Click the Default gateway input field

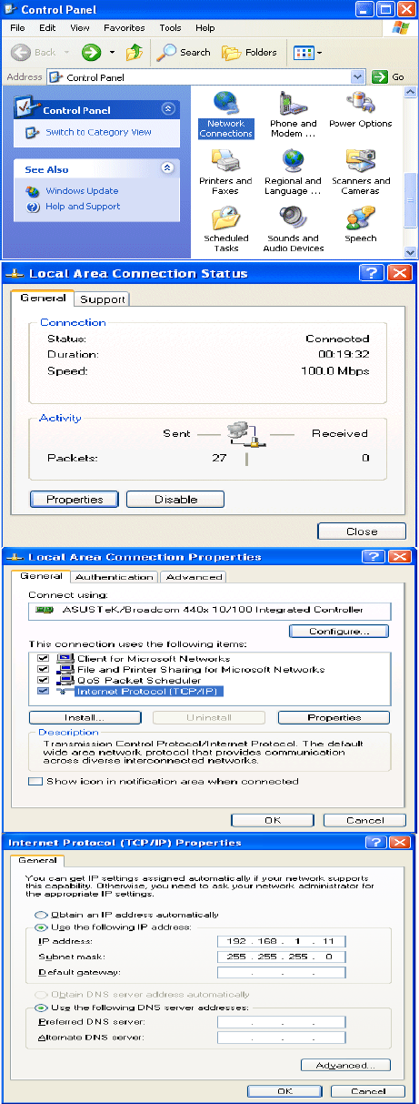click(x=282, y=972)
